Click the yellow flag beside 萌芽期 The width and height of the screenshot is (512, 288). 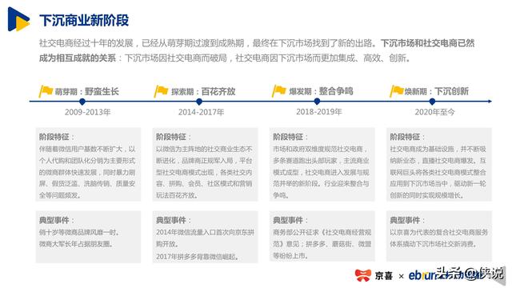[x=46, y=91]
